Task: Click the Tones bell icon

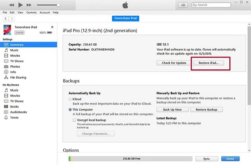Action: [6, 118]
